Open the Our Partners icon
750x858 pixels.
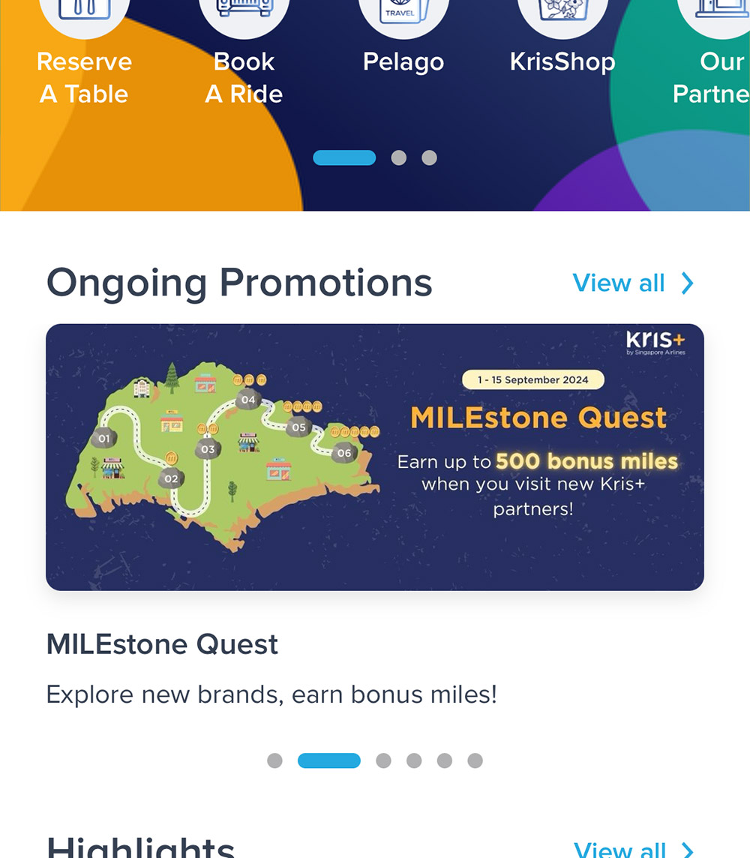(716, 15)
